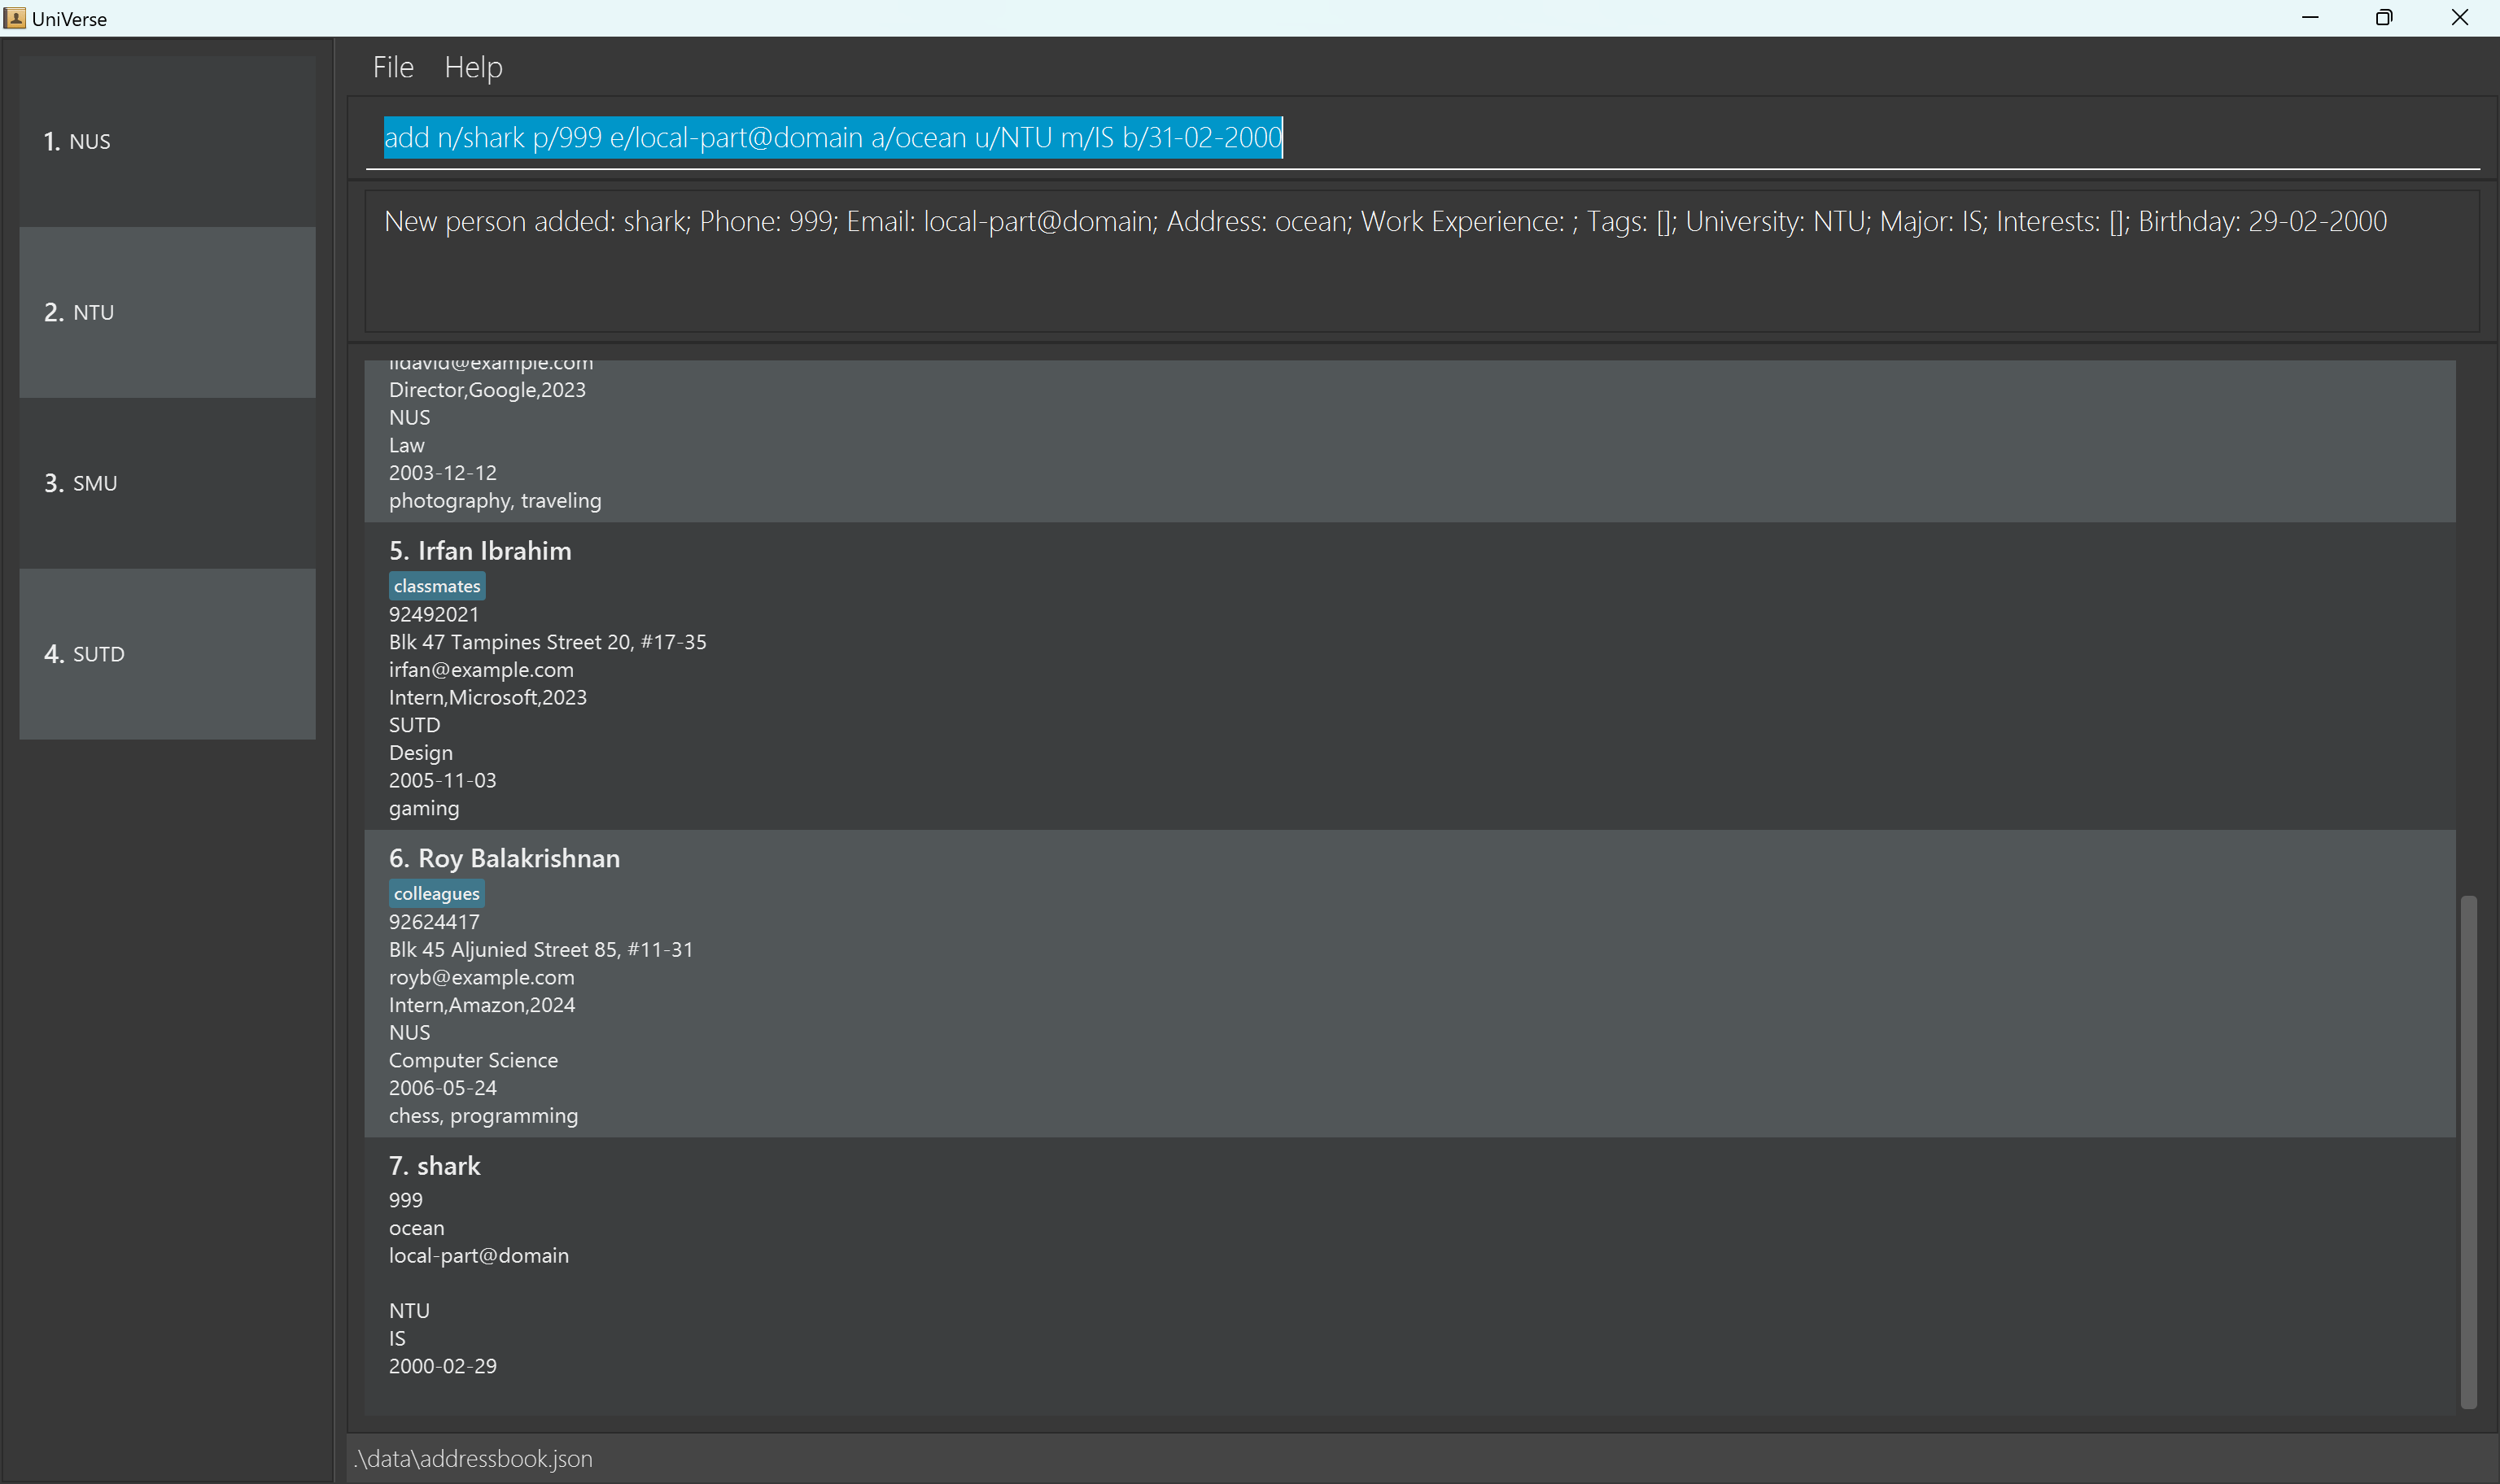This screenshot has height=1484, width=2500.
Task: Select the SMU university entry in sidebar
Action: pyautogui.click(x=167, y=483)
